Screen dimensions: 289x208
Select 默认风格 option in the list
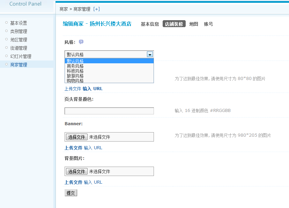[109, 61]
